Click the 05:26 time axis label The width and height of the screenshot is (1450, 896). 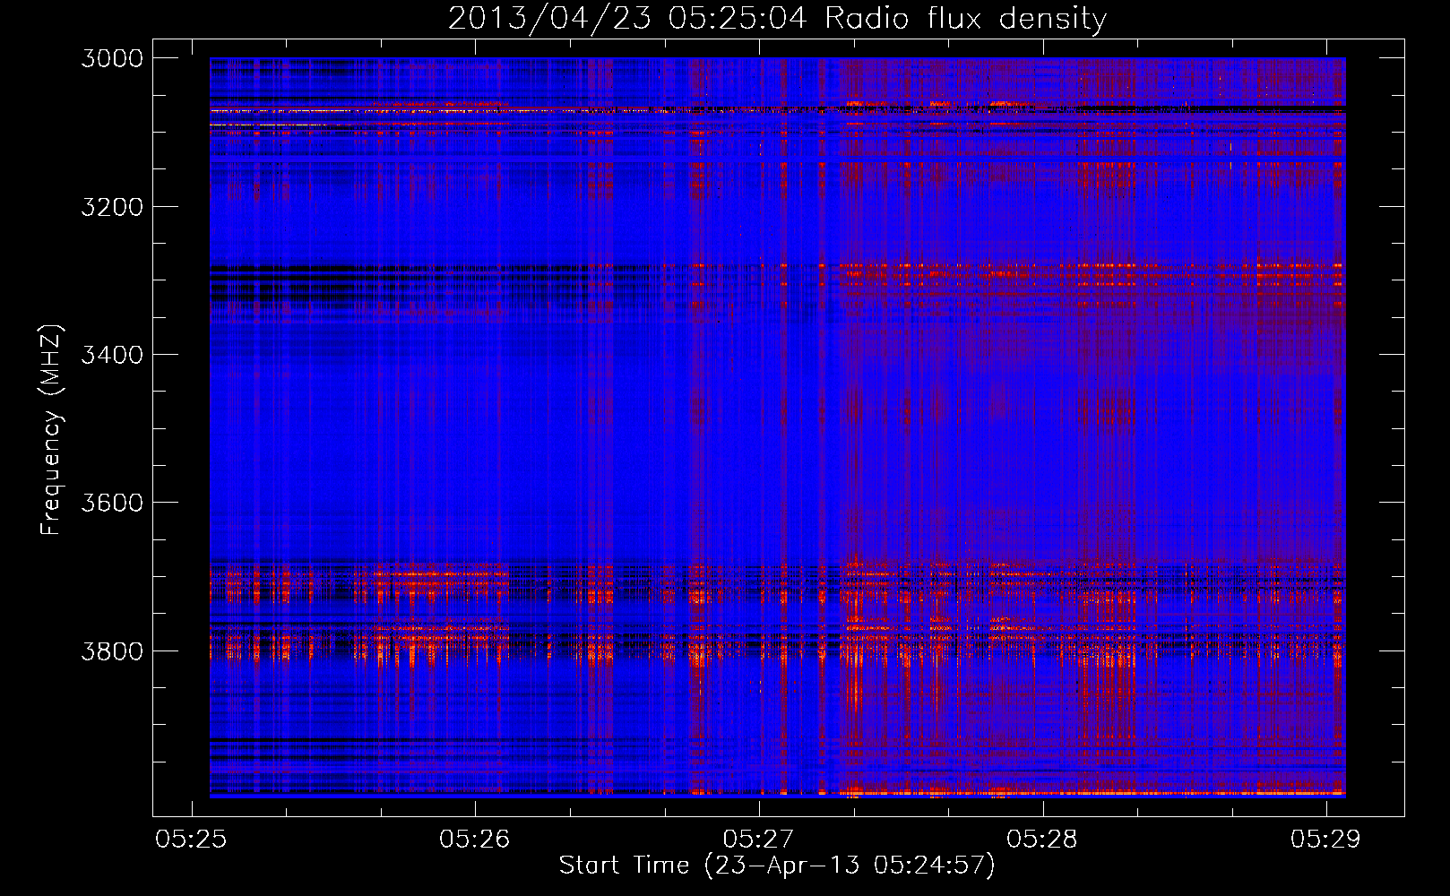(474, 839)
